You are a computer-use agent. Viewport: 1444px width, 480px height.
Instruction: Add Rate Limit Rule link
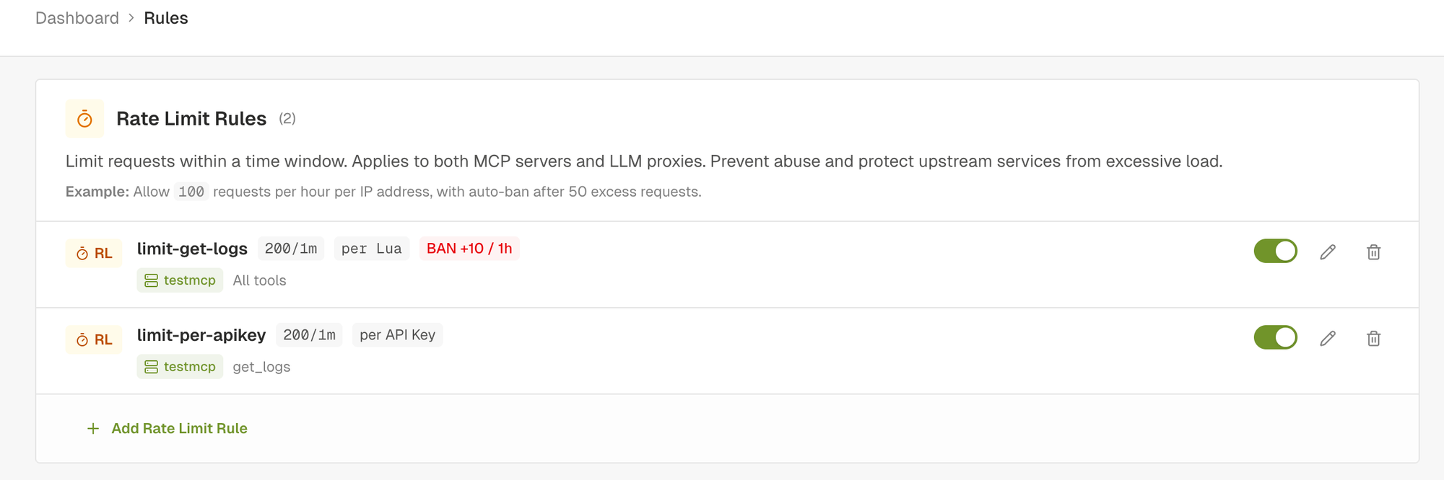[179, 428]
